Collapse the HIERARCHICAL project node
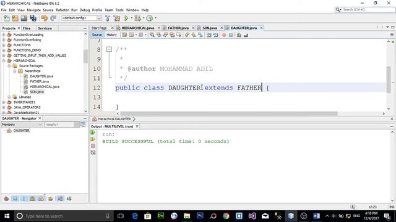Viewport: 396px width, 222px height. (x=4, y=60)
